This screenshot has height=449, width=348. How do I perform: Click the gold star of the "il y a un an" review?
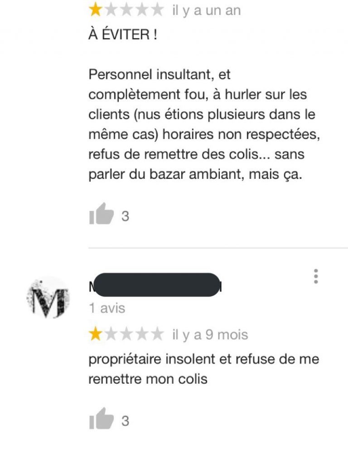tap(96, 10)
